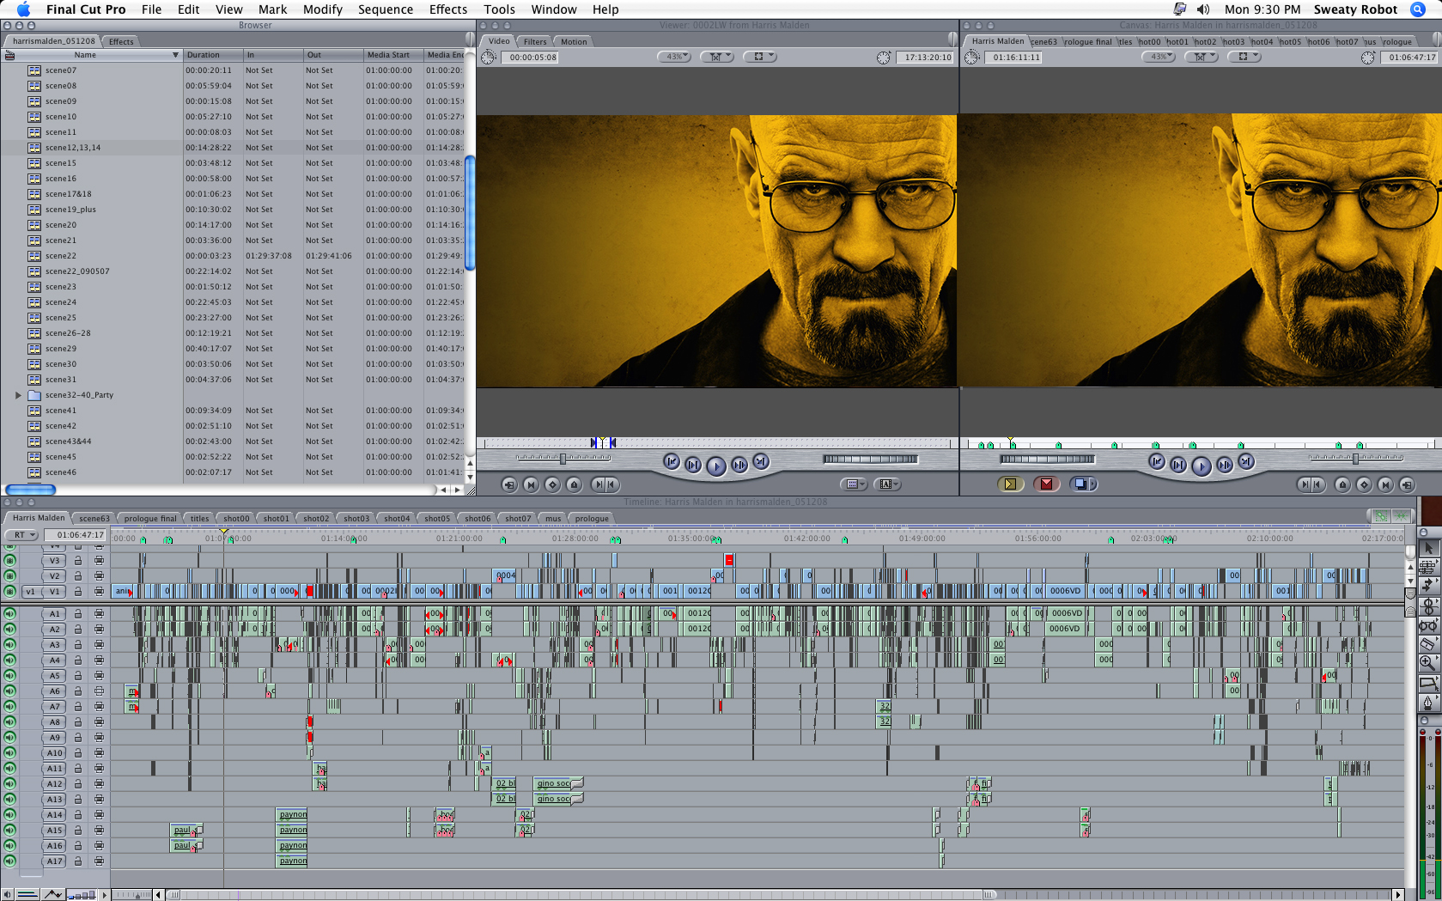Click Viewer Add Motion Keyframe button

pos(552,484)
